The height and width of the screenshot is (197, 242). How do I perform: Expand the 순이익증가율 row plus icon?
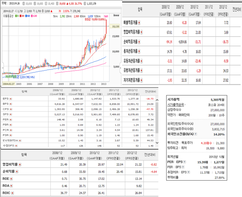pyautogui.click(x=139, y=42)
